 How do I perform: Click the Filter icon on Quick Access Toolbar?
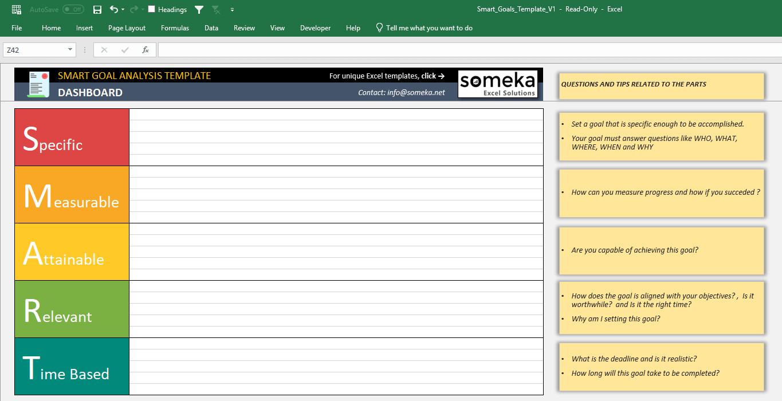click(x=199, y=9)
